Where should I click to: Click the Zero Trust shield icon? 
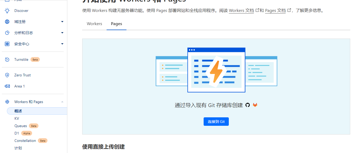click(x=7, y=75)
